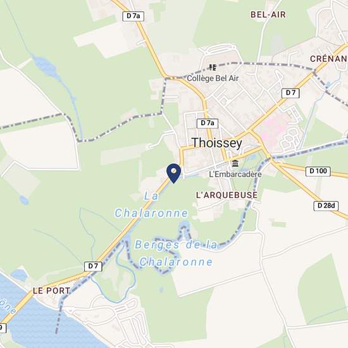Click the D 100 road shield
This screenshot has height=348, width=348.
pos(318,171)
